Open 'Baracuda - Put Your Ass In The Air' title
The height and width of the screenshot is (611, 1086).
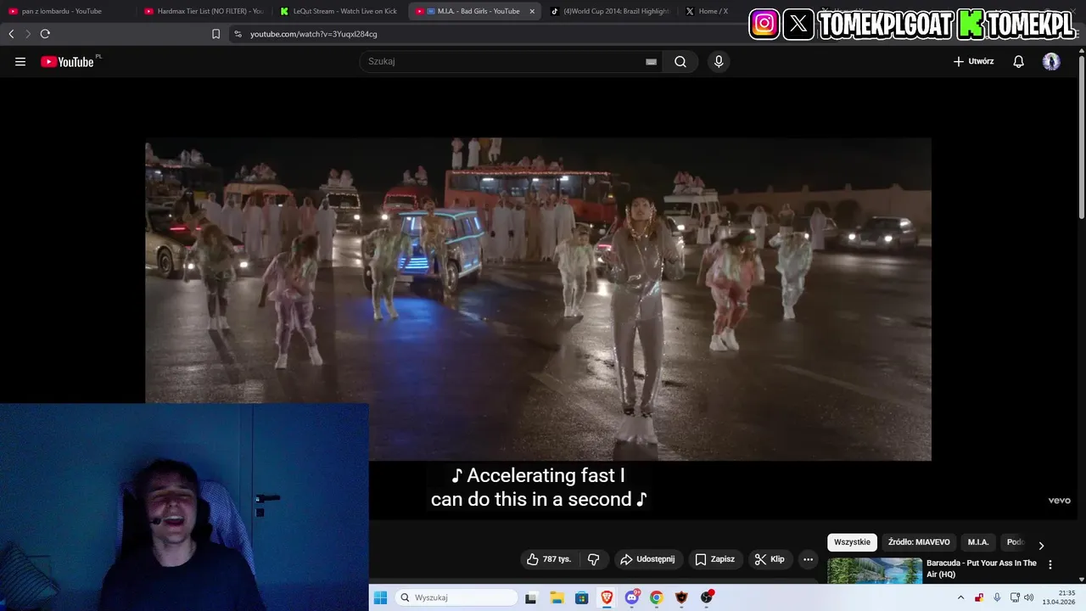[982, 569]
